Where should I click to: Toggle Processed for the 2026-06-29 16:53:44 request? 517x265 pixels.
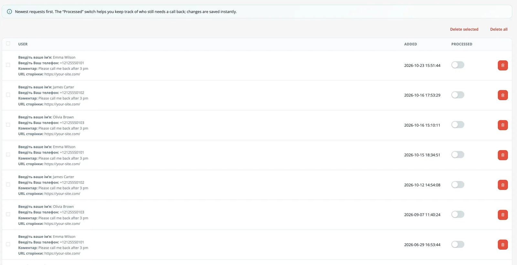(x=458, y=244)
